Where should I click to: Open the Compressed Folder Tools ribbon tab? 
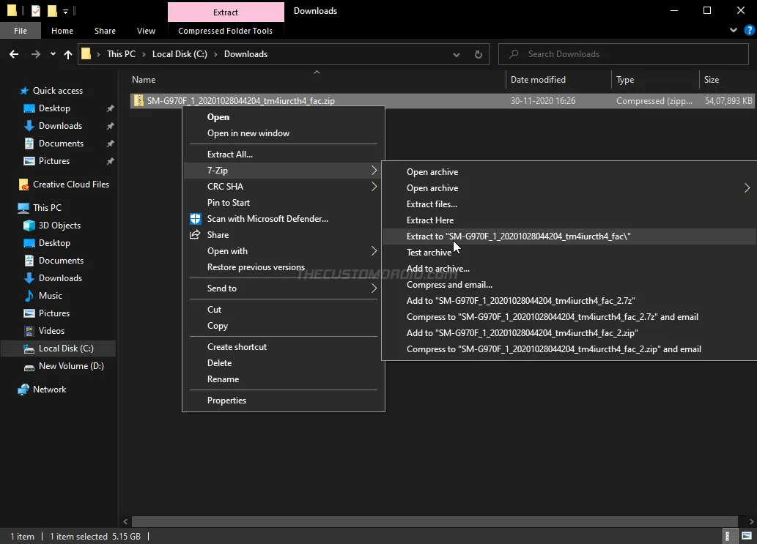click(x=225, y=31)
